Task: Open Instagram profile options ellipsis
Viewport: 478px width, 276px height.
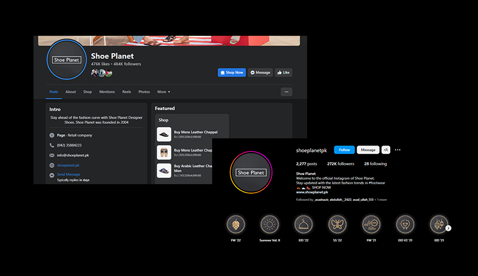Action: (397, 150)
